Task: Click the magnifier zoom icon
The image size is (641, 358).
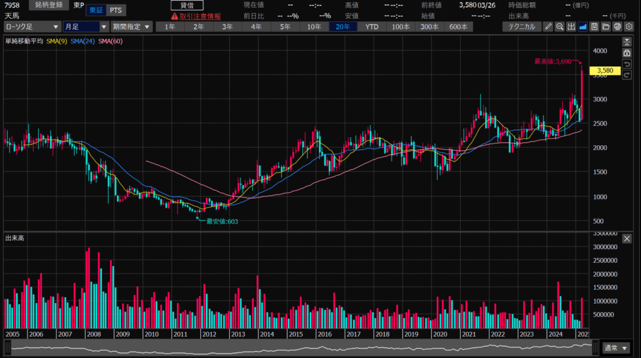Action: tap(560, 27)
